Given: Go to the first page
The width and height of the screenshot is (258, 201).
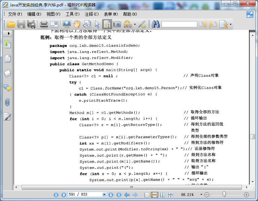Looking at the screenshot, I should tap(56, 195).
